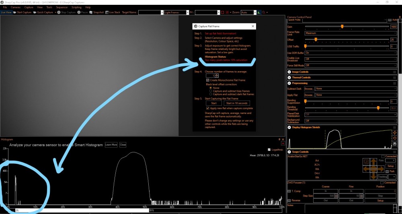The image size is (402, 214).
Task: Expand the Image Controls section
Action: [x=289, y=72]
